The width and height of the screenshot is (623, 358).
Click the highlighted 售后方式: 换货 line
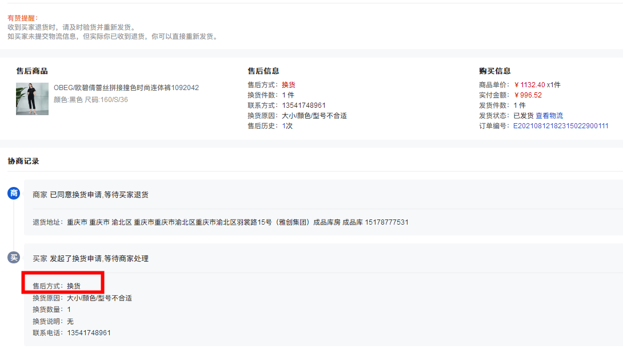point(57,286)
